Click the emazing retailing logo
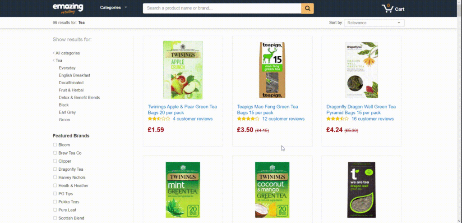Image resolution: width=462 pixels, height=223 pixels. tap(68, 8)
